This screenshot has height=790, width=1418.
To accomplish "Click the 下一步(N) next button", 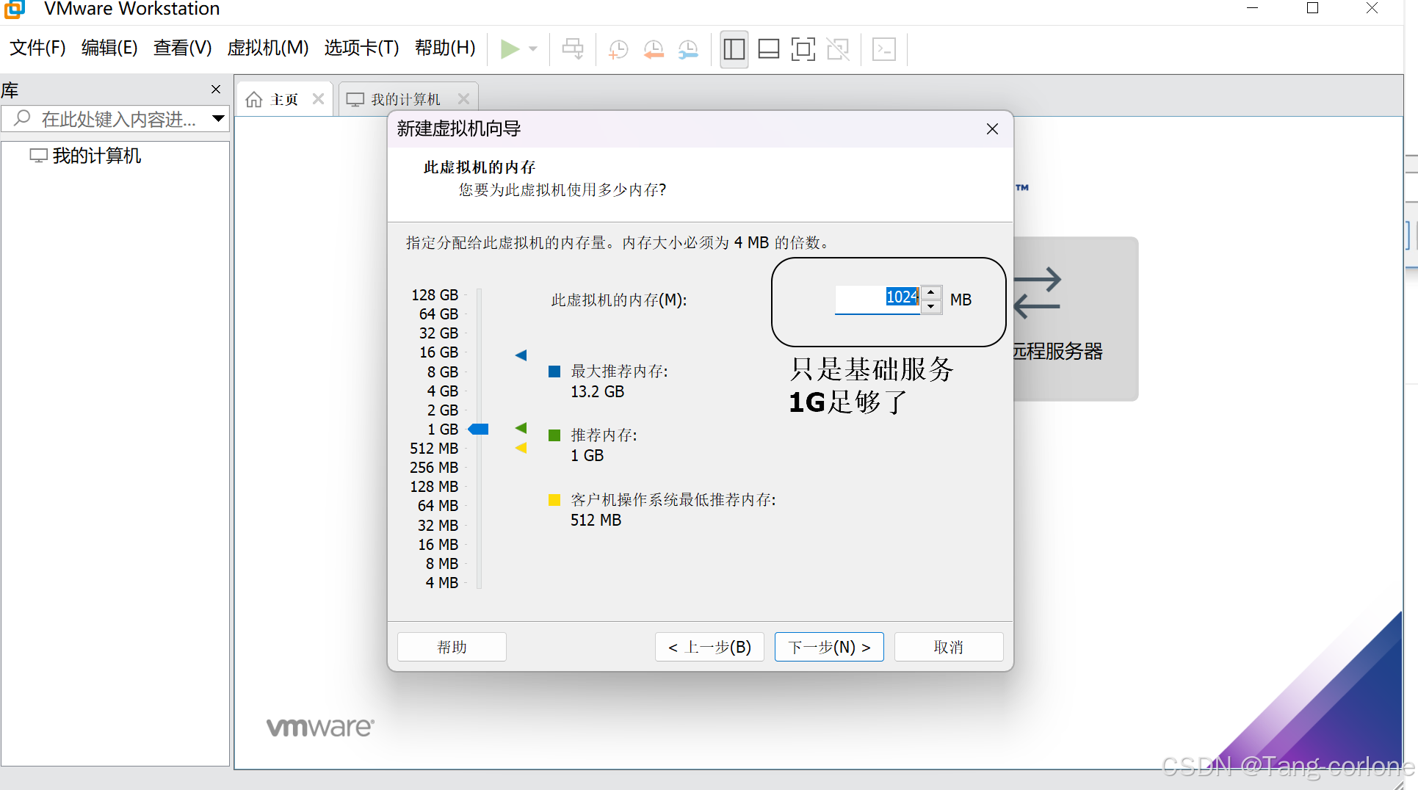I will coord(829,647).
